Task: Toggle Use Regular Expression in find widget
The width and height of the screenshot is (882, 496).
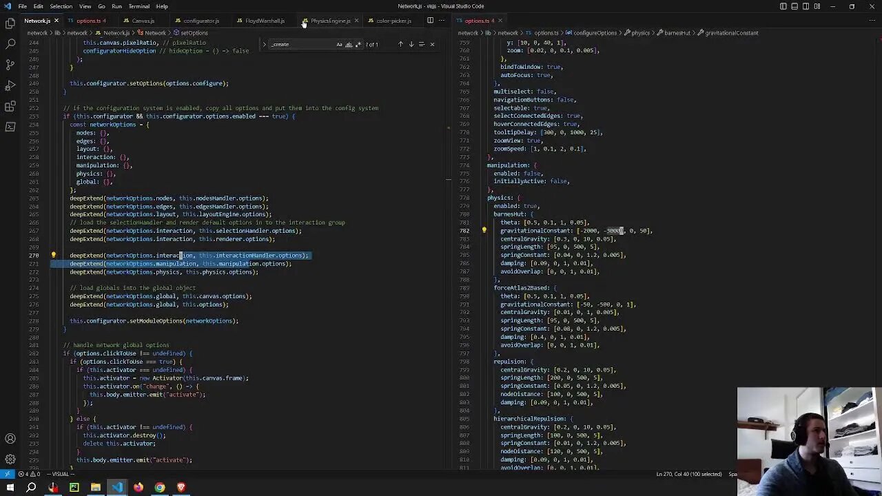Action: 358,44
